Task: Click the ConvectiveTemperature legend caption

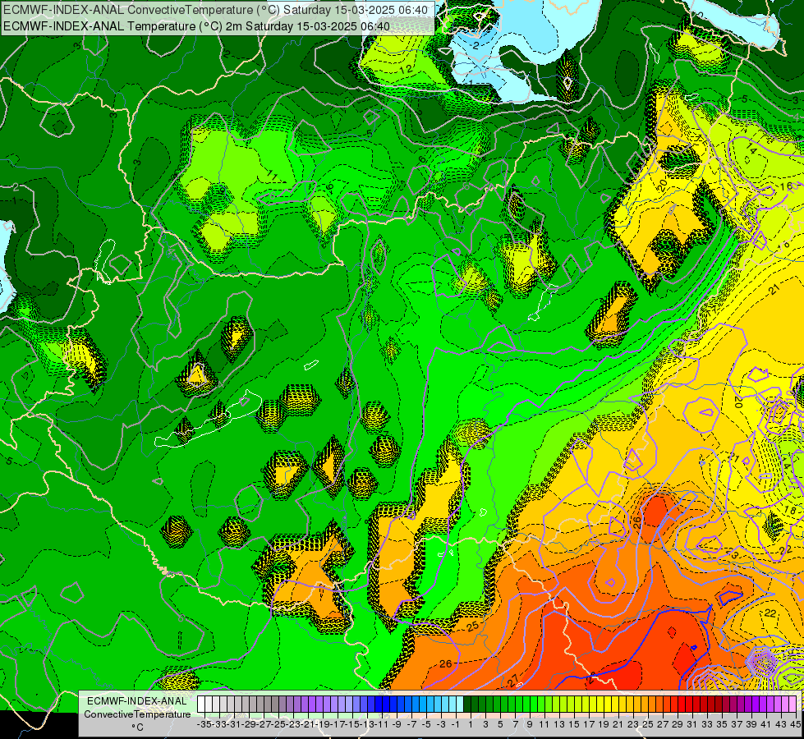Action: pos(137,714)
